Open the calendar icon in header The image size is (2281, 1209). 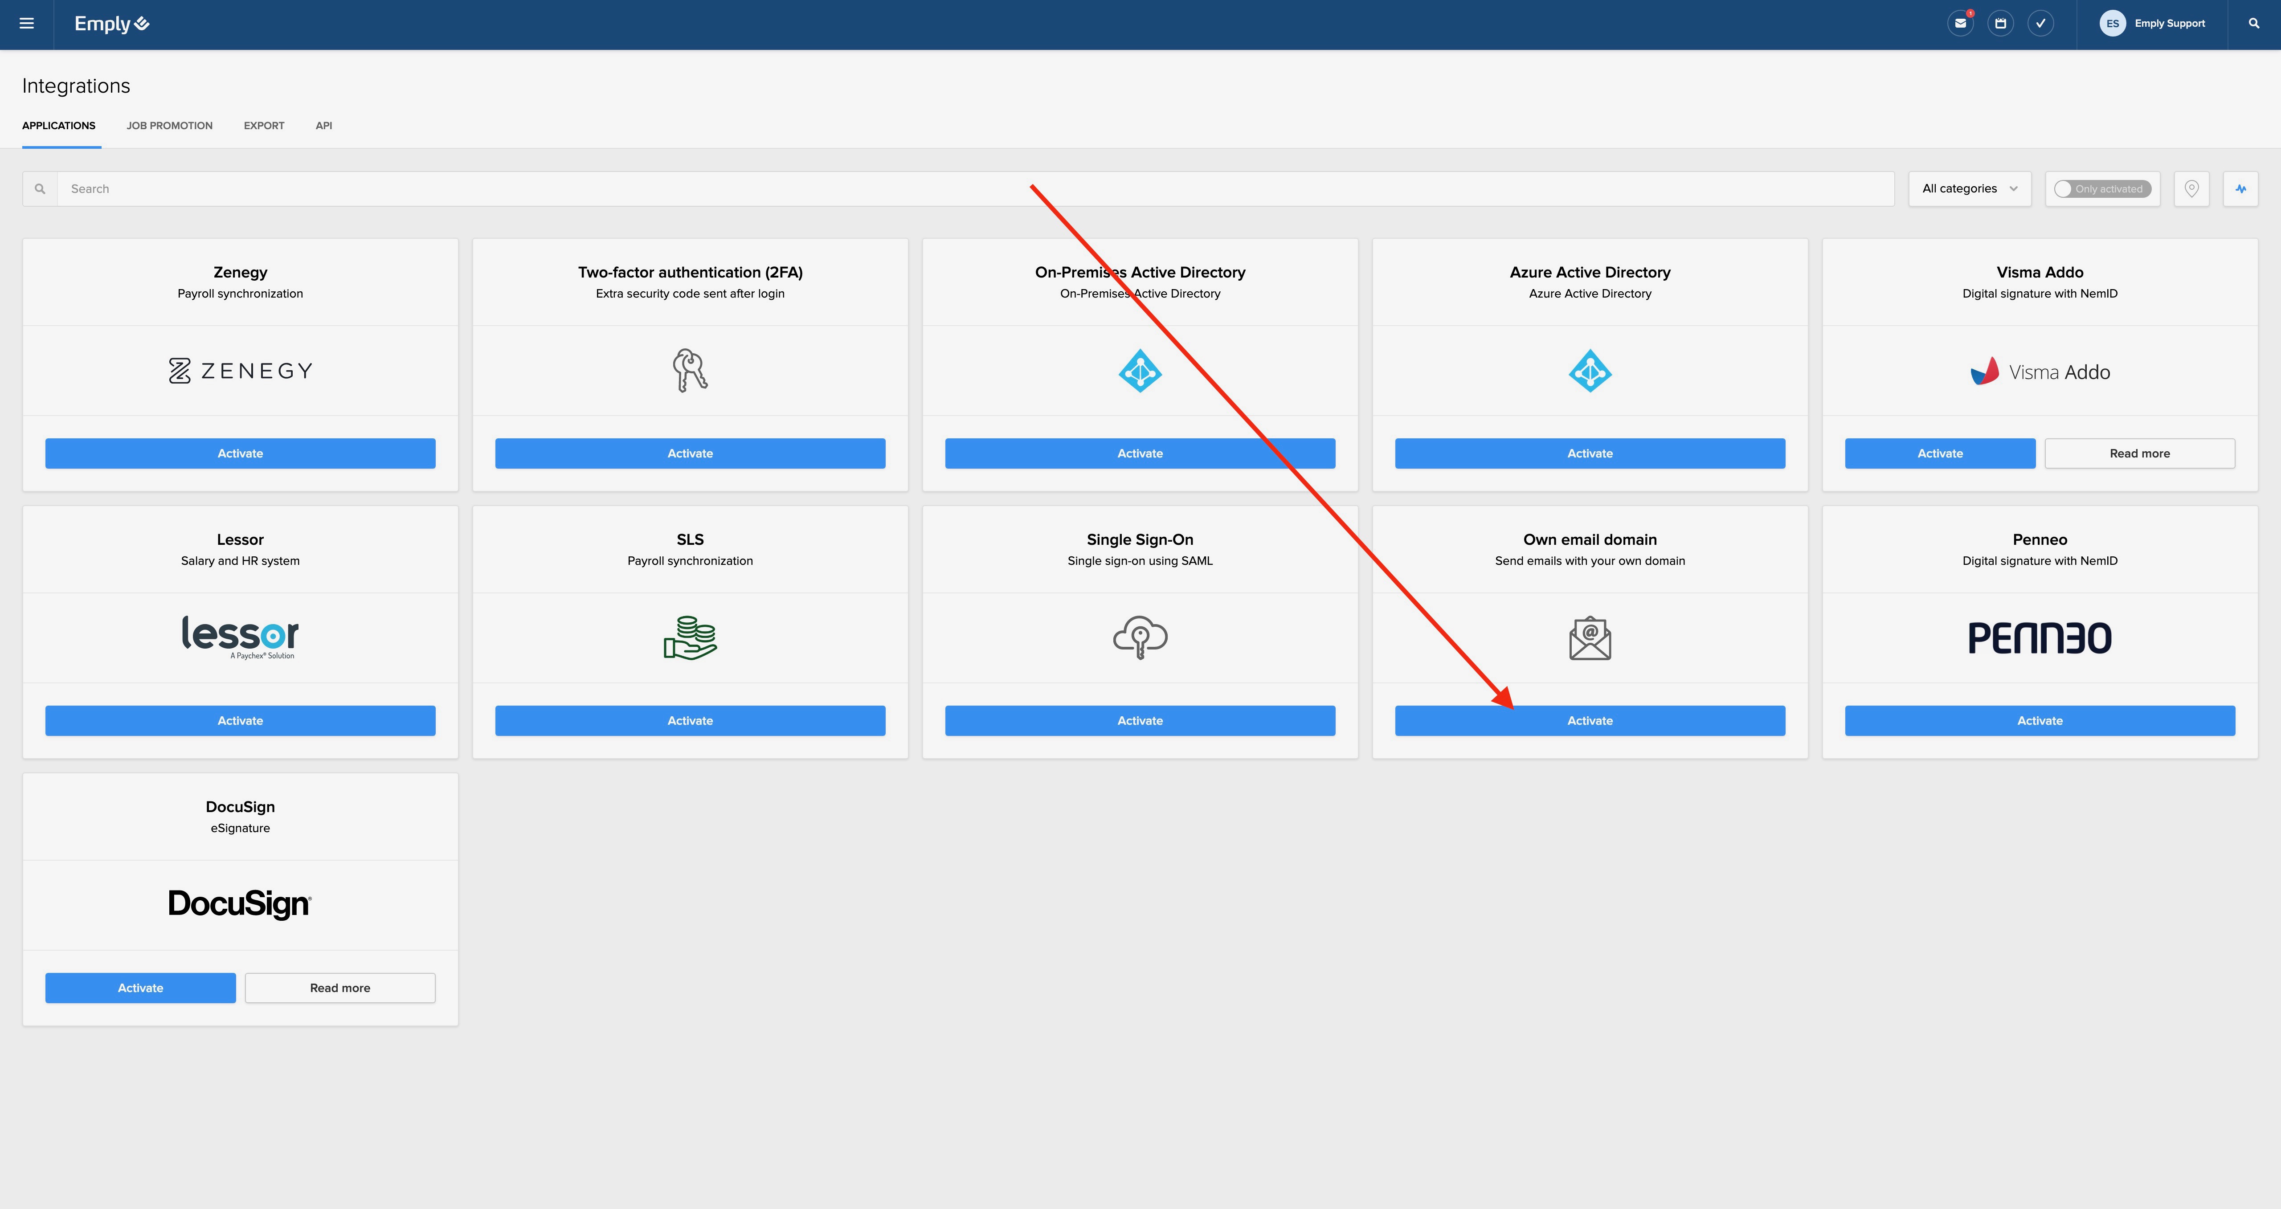pos(2000,24)
